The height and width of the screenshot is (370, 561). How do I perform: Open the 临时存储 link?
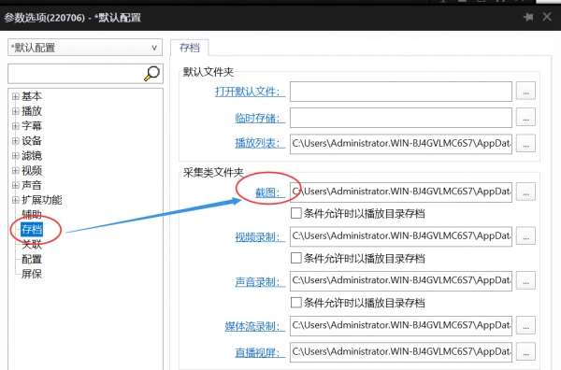(260, 118)
